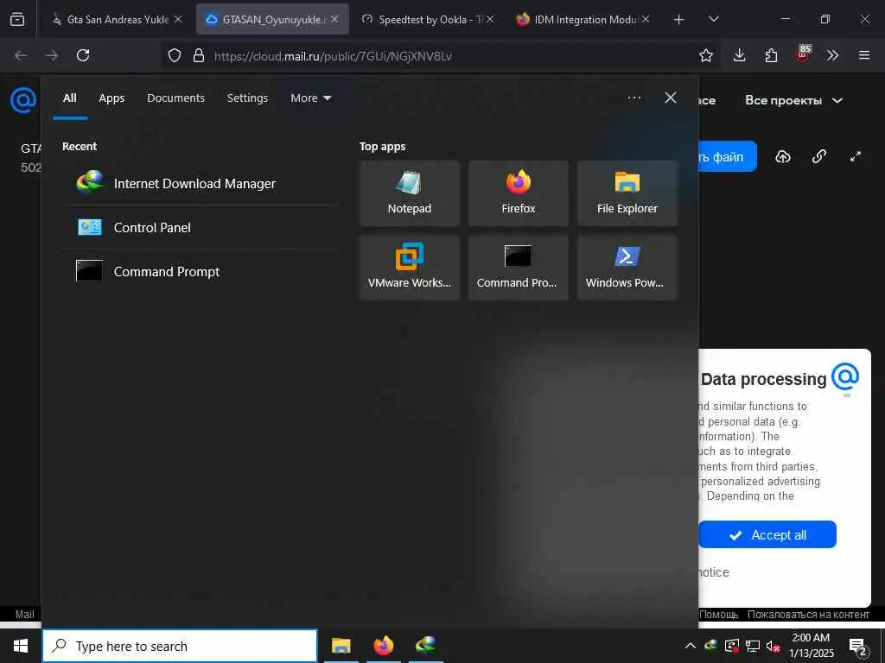Launch Command Prompt from Recent list
The height and width of the screenshot is (663, 885).
(x=200, y=271)
